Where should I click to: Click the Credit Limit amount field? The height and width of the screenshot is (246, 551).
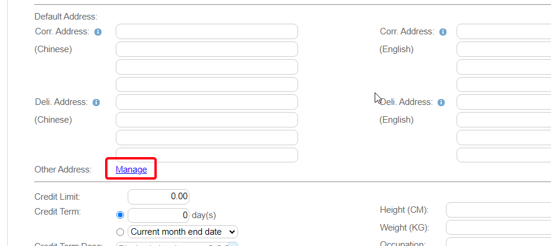point(159,196)
